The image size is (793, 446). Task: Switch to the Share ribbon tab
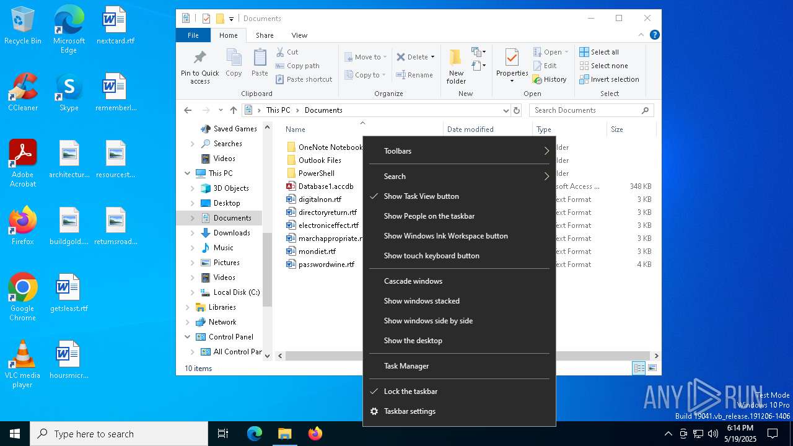(265, 35)
